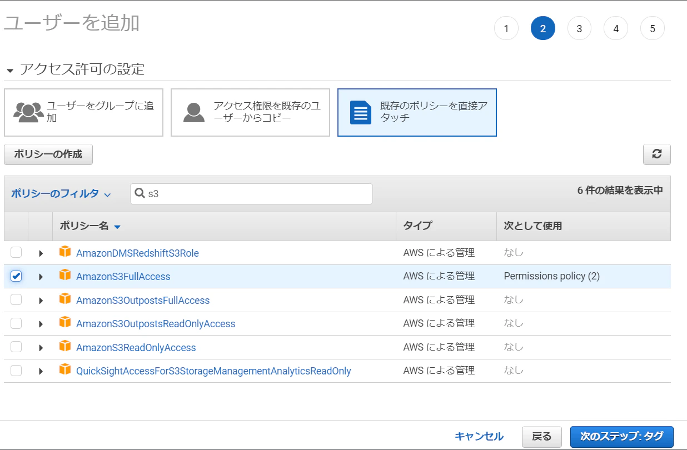This screenshot has height=450, width=687.
Task: Click the Permissions policy (2) cell
Action: (552, 276)
